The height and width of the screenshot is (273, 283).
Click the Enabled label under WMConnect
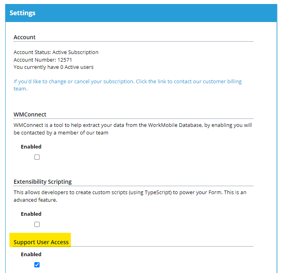click(x=31, y=147)
